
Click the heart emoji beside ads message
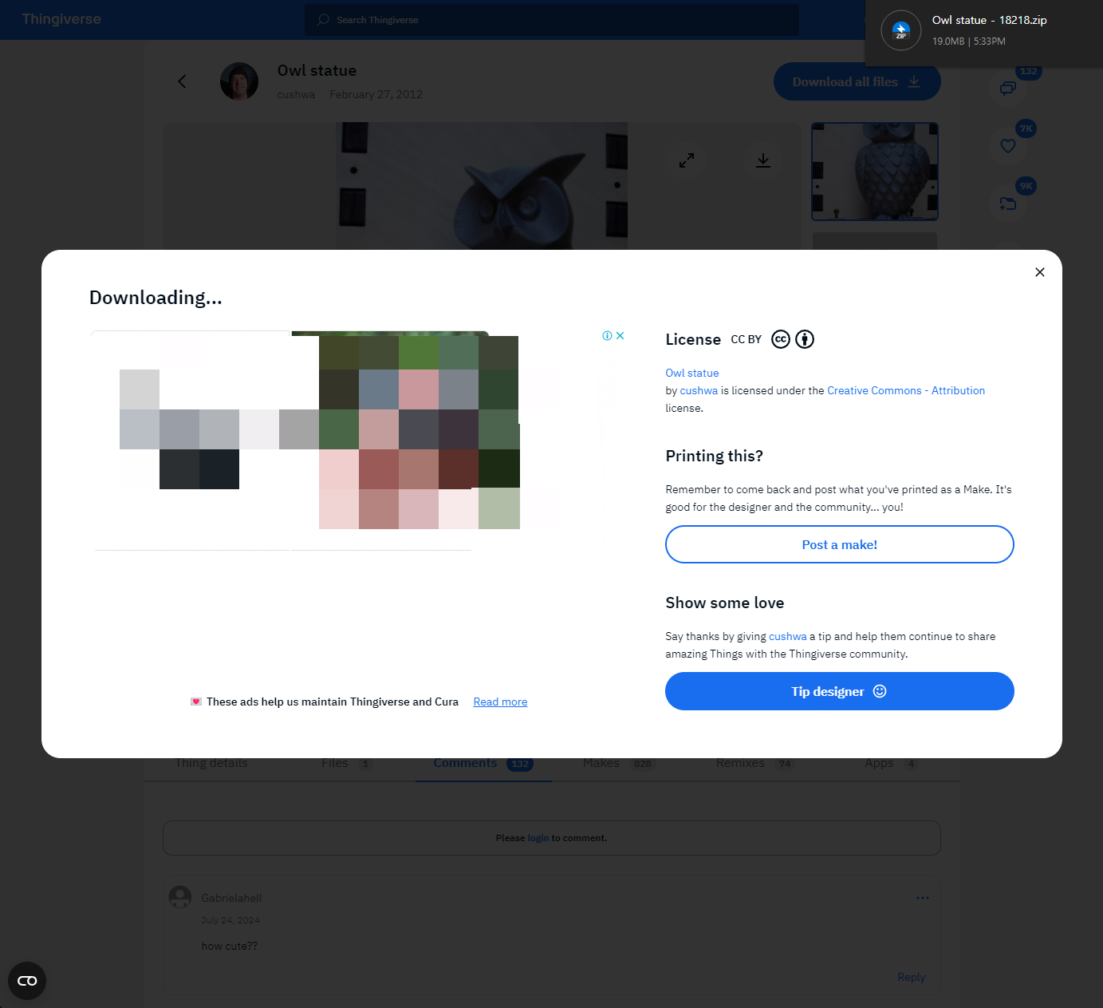coord(195,702)
